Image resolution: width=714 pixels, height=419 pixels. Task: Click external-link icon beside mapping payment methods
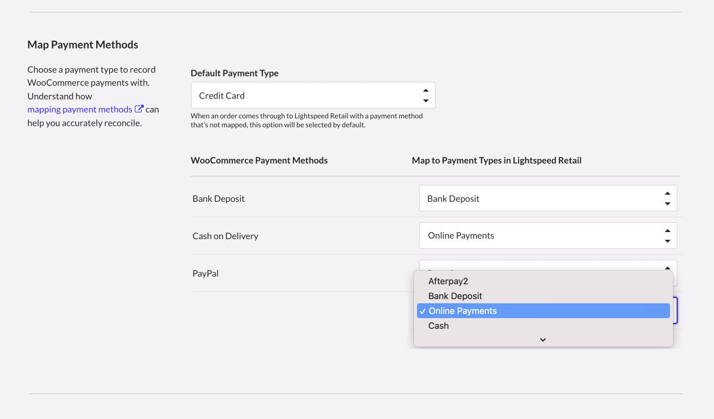tap(139, 109)
